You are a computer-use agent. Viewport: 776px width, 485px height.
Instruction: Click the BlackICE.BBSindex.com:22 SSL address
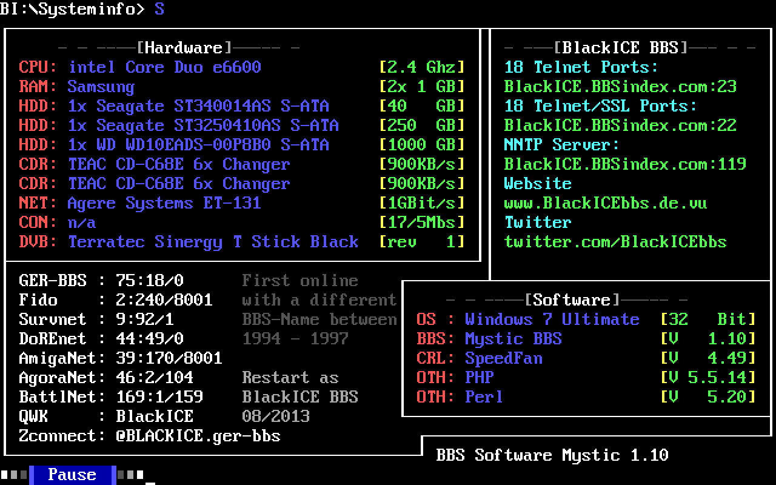tap(620, 125)
